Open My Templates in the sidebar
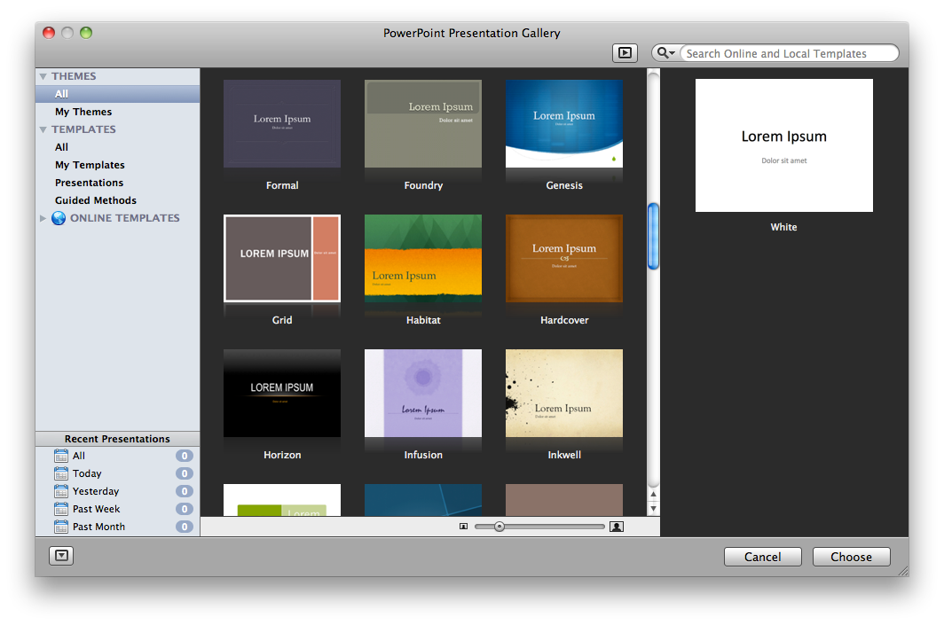The height and width of the screenshot is (625, 944). coord(117,165)
